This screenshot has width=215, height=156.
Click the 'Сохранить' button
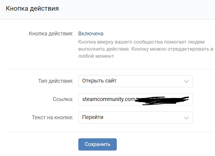(97, 144)
